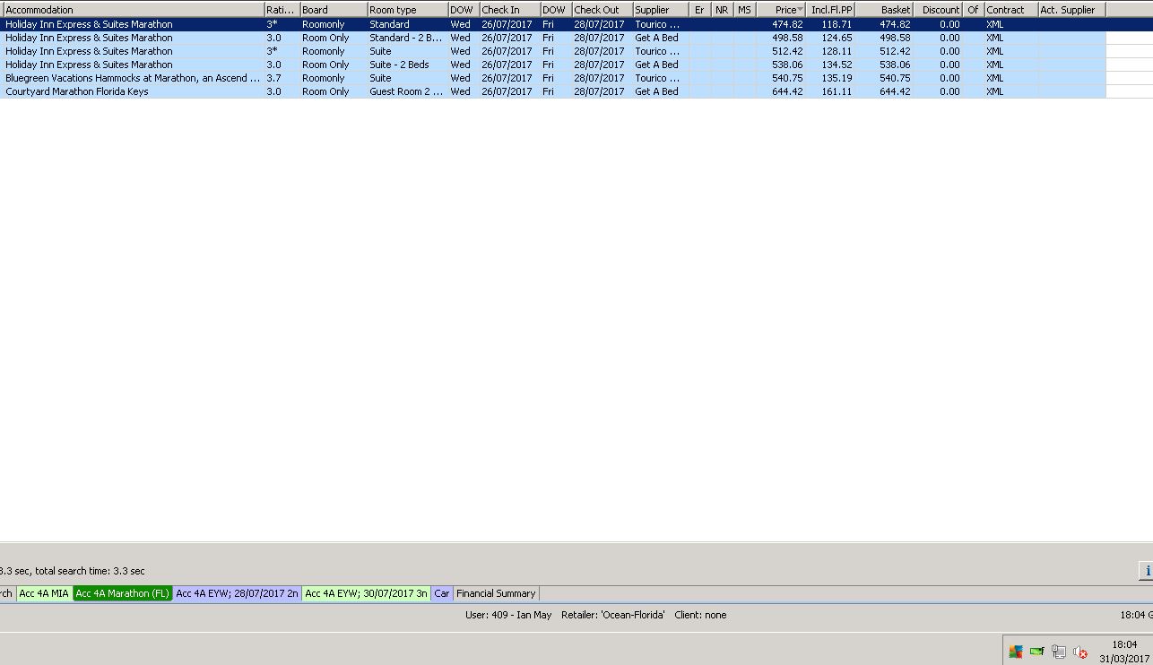This screenshot has height=665, width=1153.
Task: Select the Bluegreen Vacations Hammocks at Marathon row
Action: click(553, 78)
